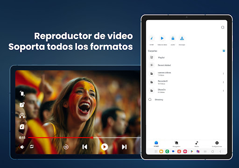239x168 pixels.
Task: Open the ShareOn folder
Action: tap(186, 91)
